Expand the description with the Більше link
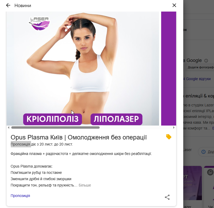The image size is (214, 208). [x=85, y=185]
